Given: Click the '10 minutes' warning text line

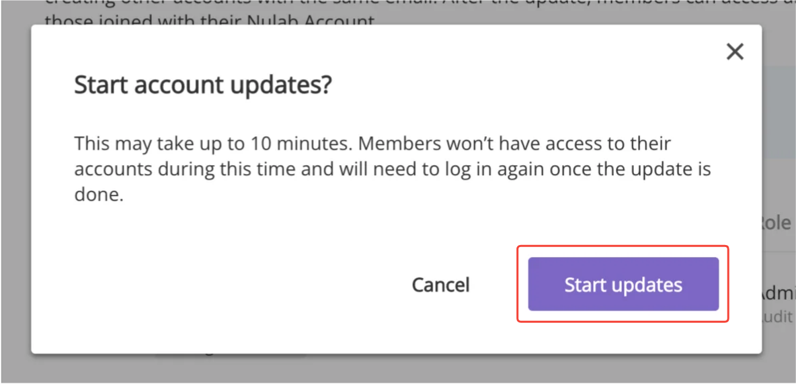Looking at the screenshot, I should pyautogui.click(x=372, y=144).
